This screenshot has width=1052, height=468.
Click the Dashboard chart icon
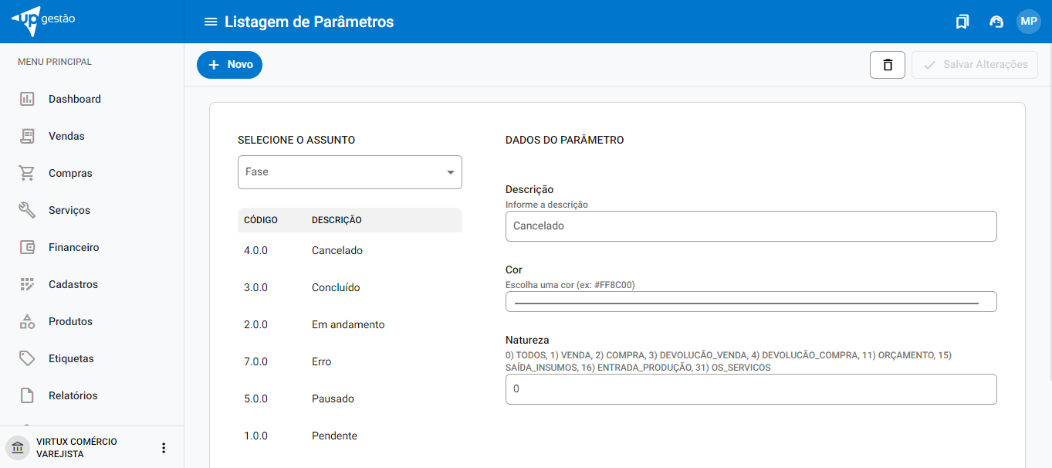pyautogui.click(x=27, y=99)
